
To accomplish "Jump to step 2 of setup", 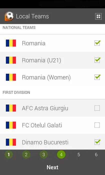I will click(x=26, y=154).
